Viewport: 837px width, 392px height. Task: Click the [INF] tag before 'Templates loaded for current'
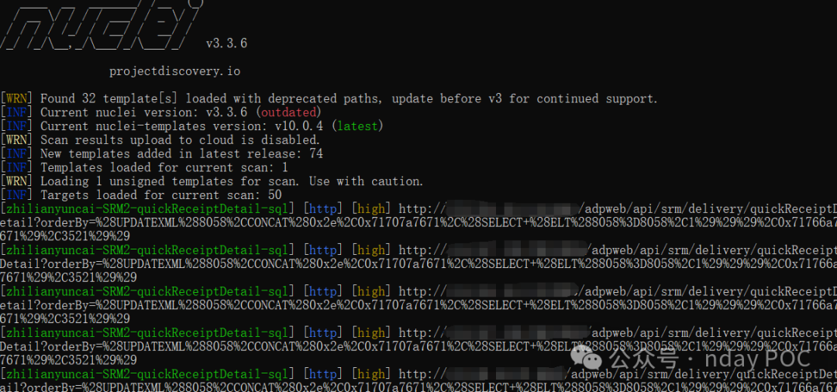[x=16, y=168]
